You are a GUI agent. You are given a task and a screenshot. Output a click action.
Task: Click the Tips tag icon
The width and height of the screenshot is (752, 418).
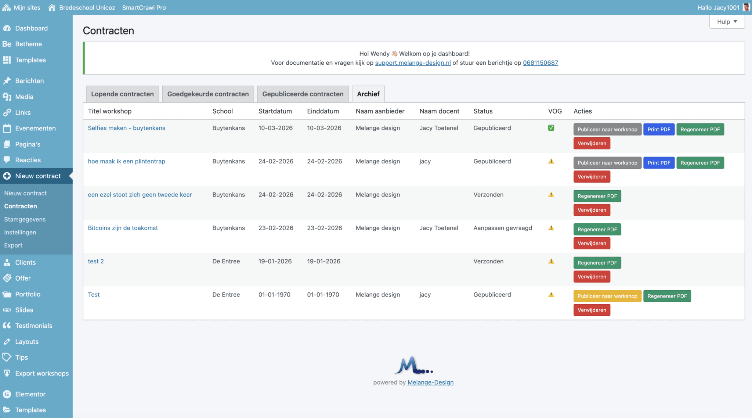[7, 357]
